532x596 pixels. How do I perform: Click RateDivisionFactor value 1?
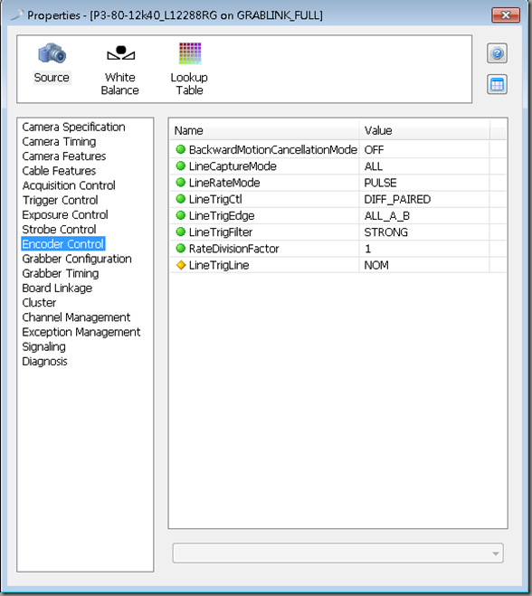pyautogui.click(x=424, y=249)
